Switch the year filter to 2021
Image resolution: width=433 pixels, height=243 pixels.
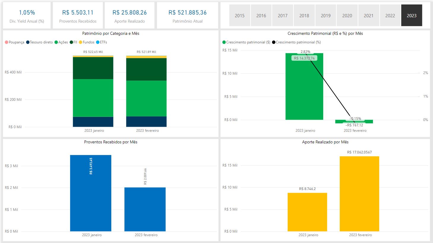click(x=369, y=15)
